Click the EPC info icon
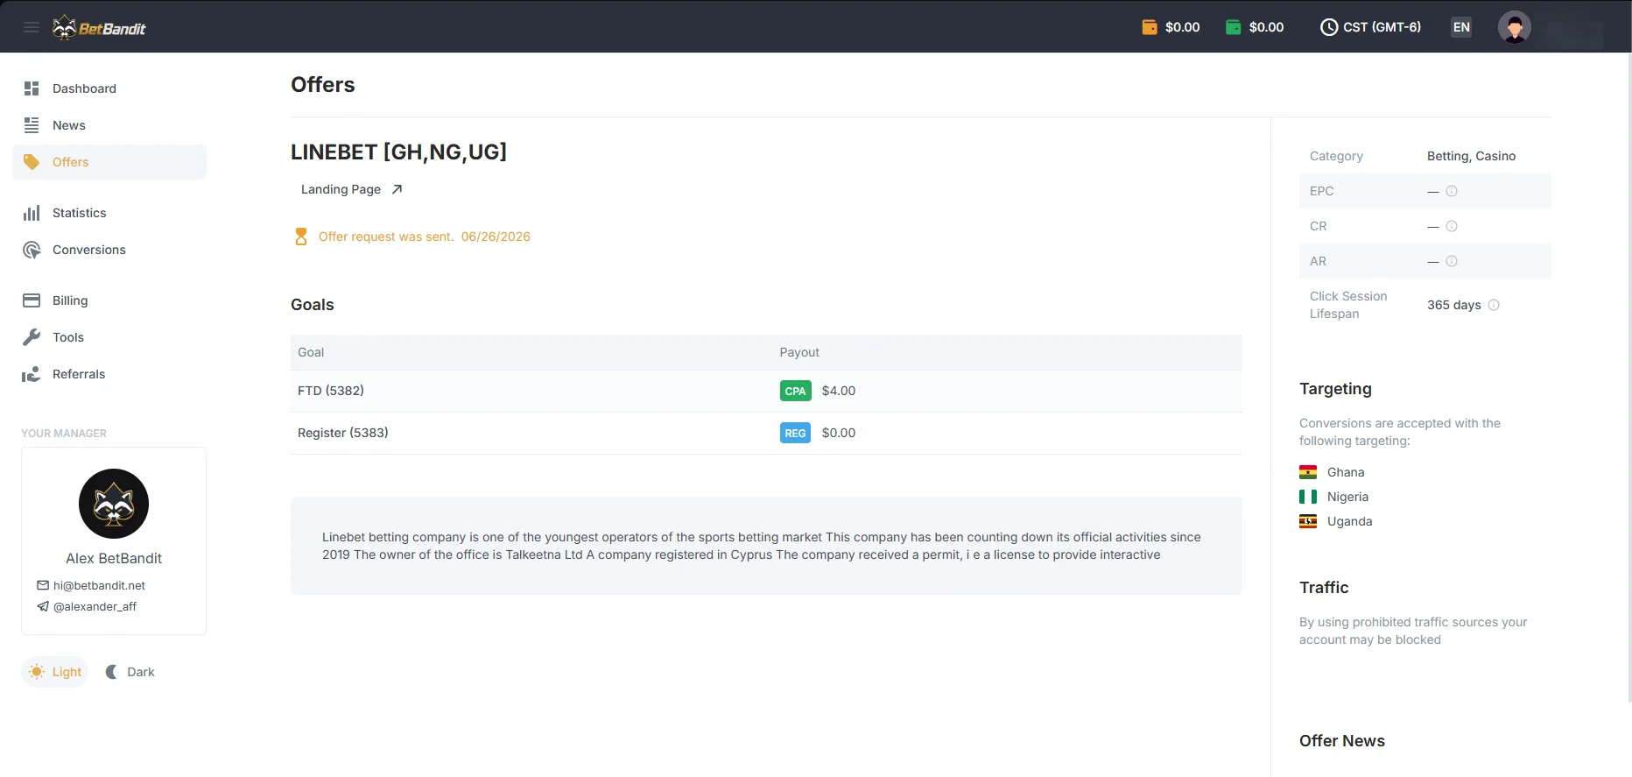Screen dimensions: 1632x777 click(1452, 191)
